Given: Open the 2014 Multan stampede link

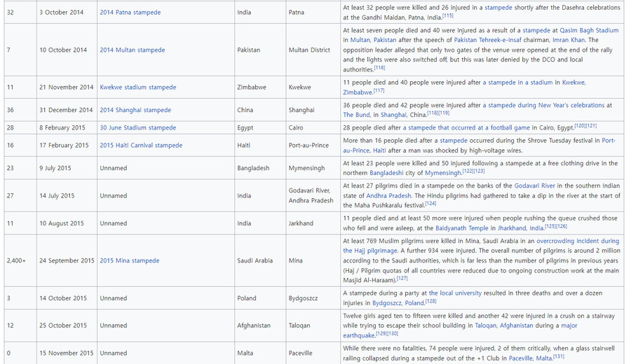Looking at the screenshot, I should pos(132,50).
